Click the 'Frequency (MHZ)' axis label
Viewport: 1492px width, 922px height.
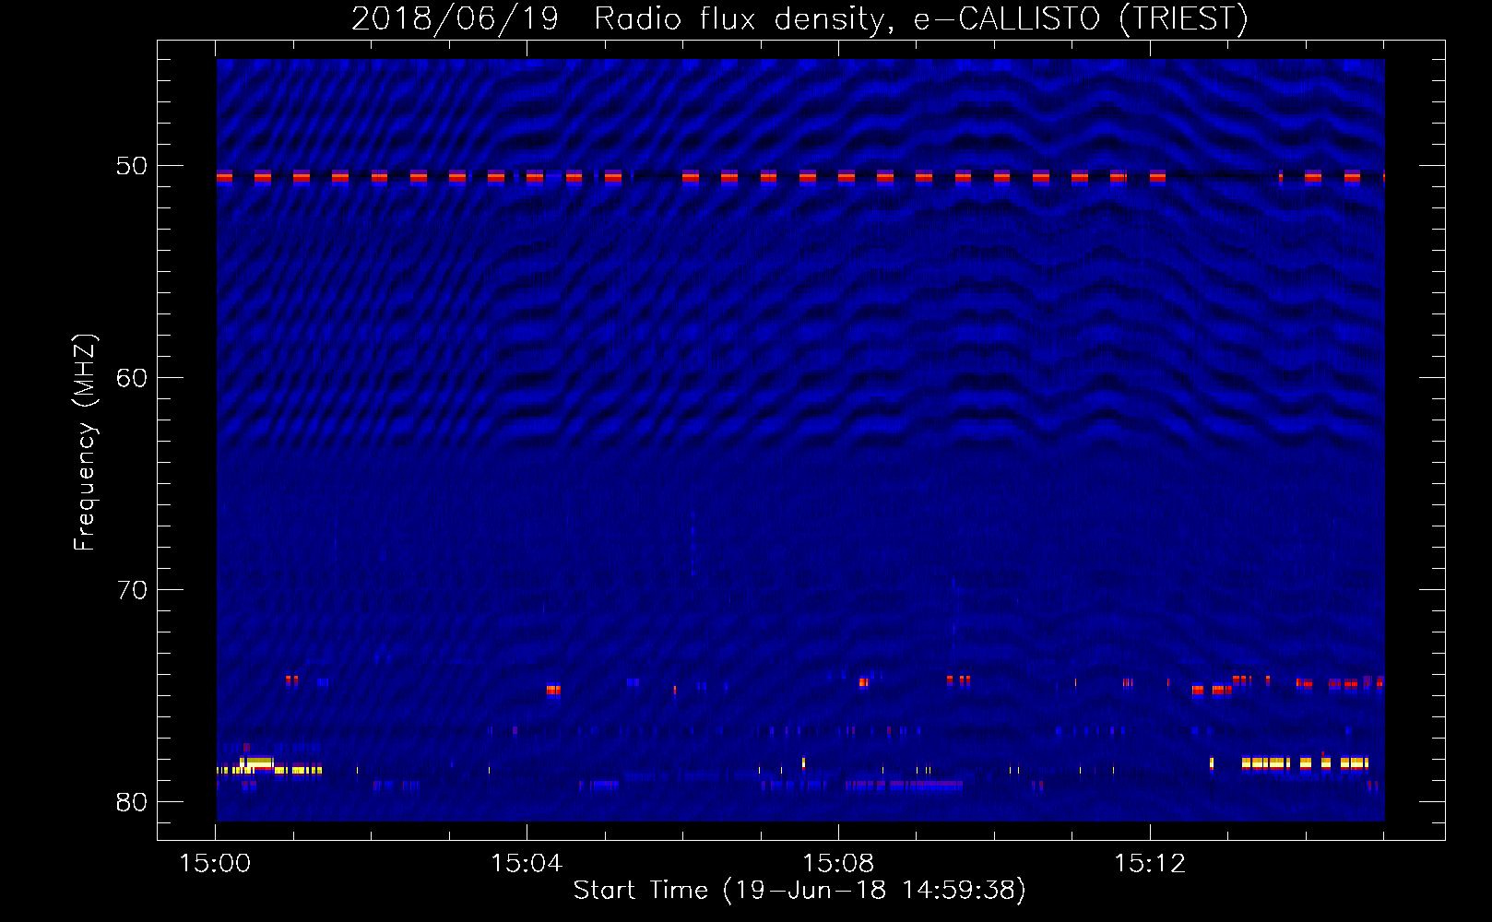pos(85,443)
